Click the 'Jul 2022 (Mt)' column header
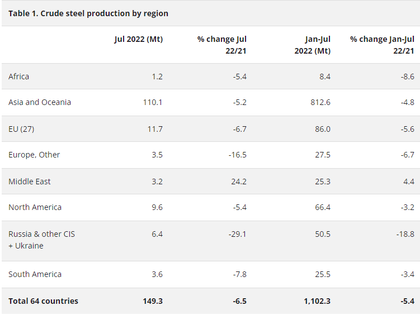 click(138, 39)
